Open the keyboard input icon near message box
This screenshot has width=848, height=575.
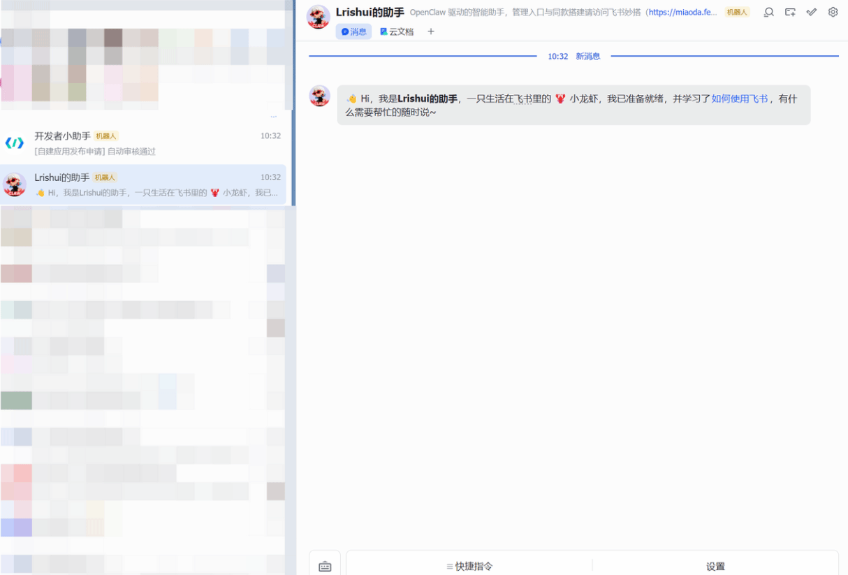(325, 566)
